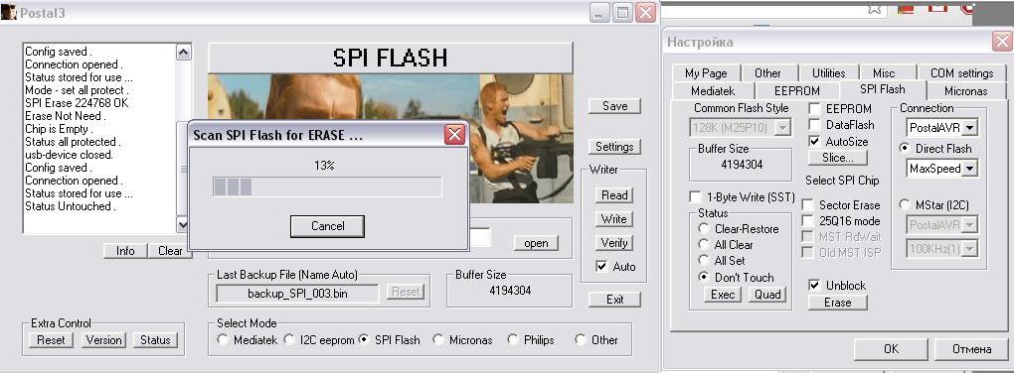Viewport: 1014px width, 373px height.
Task: Click the Slice... button
Action: 837,158
